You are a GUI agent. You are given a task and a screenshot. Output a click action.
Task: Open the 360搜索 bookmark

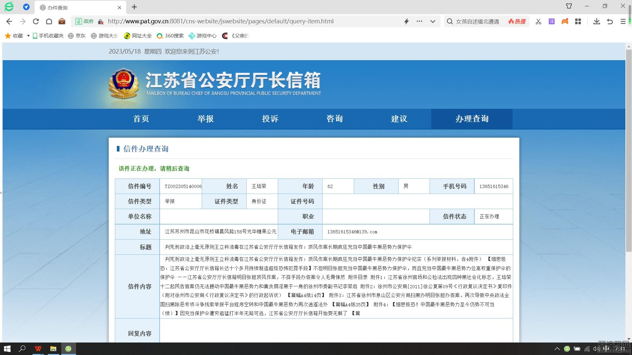pyautogui.click(x=170, y=36)
